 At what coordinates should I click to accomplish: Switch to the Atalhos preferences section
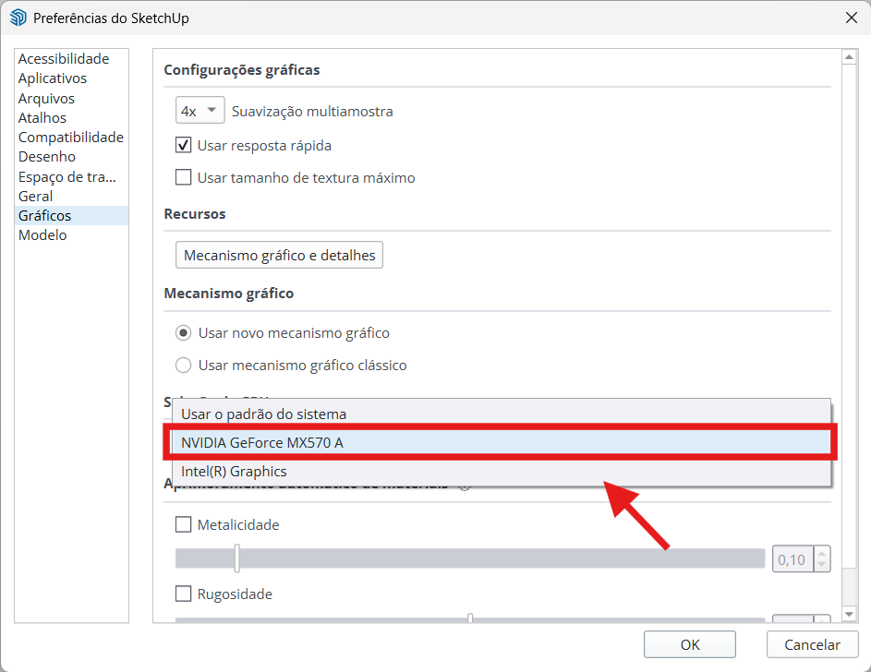42,117
